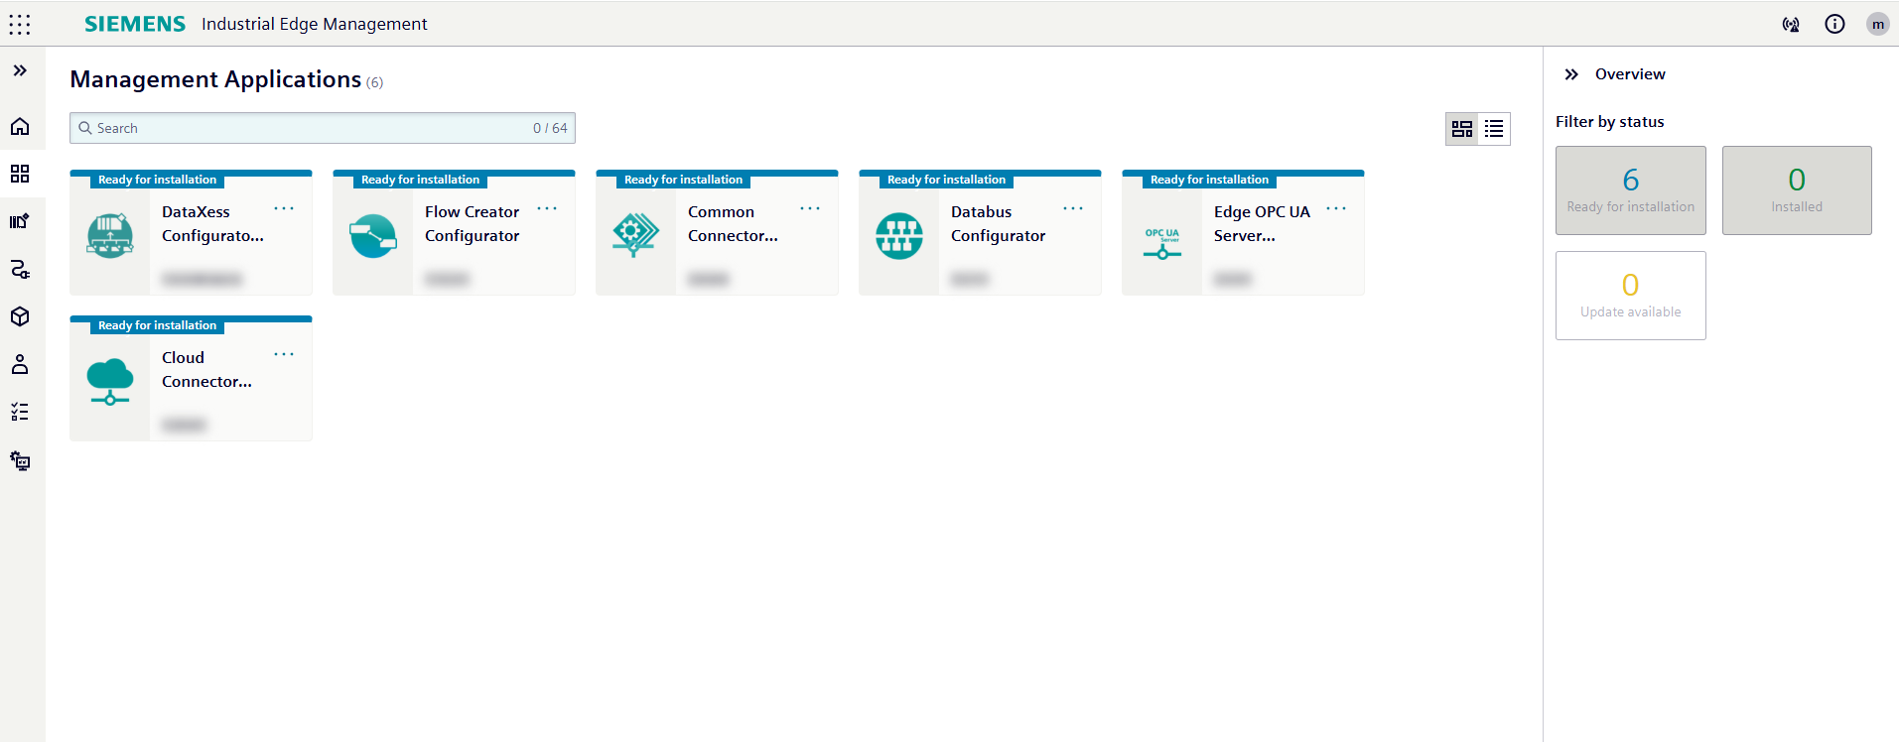Click the Cloud Connector app icon

tap(110, 382)
